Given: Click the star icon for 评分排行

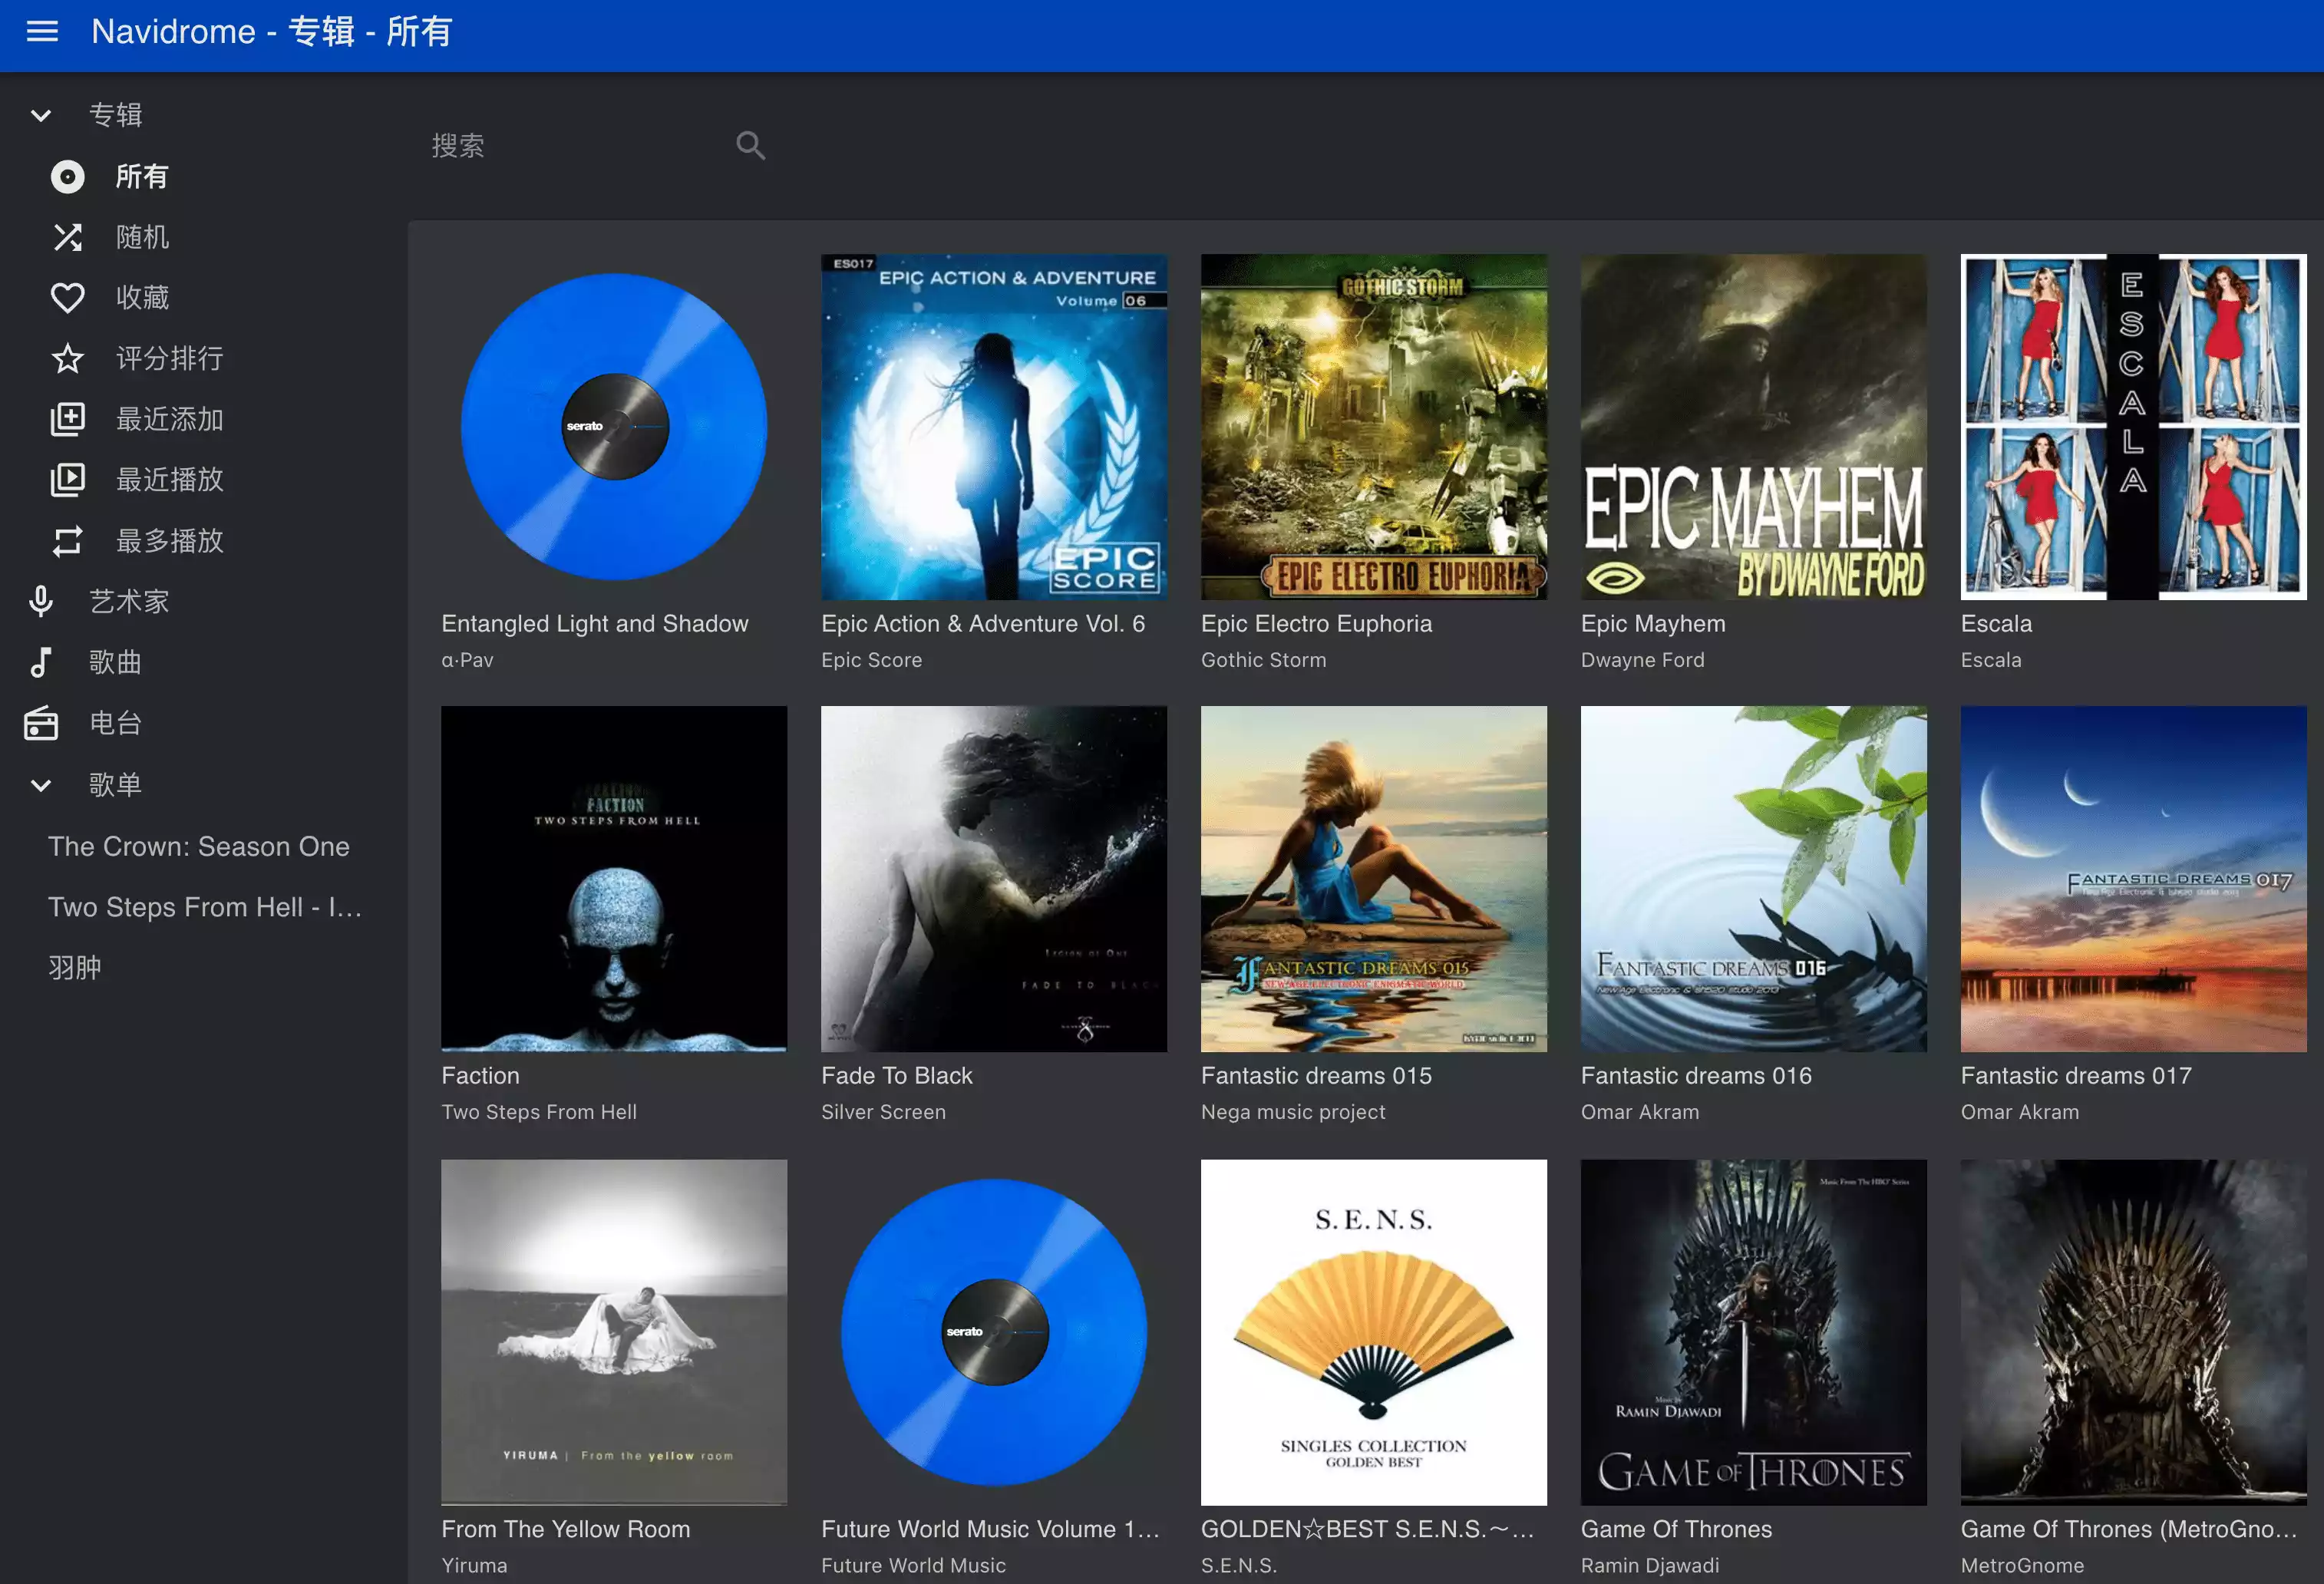Looking at the screenshot, I should tap(67, 358).
